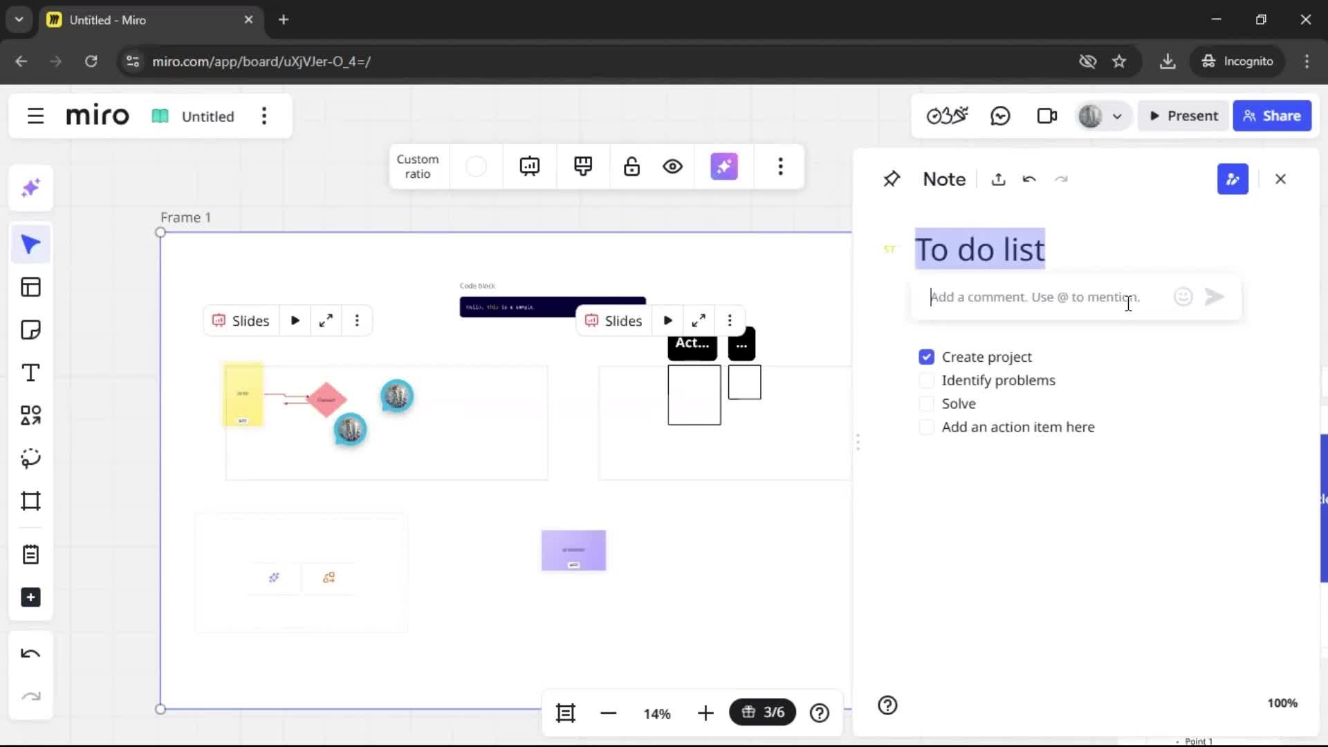Redo in the Note panel
Screen dimensions: 1328x747
[1061, 179]
